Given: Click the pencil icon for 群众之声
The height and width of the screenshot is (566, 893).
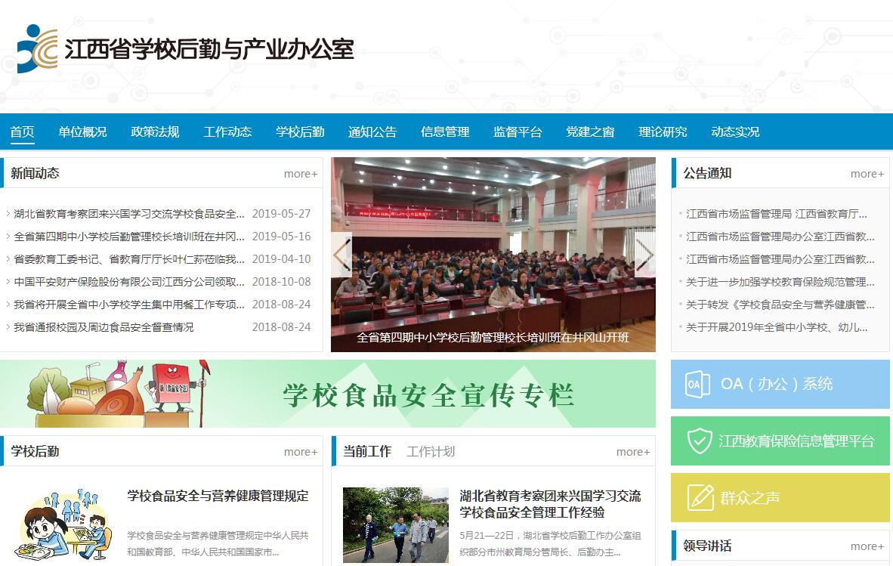Looking at the screenshot, I should (700, 497).
